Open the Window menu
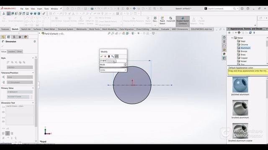268x150 pixels. tap(54, 9)
